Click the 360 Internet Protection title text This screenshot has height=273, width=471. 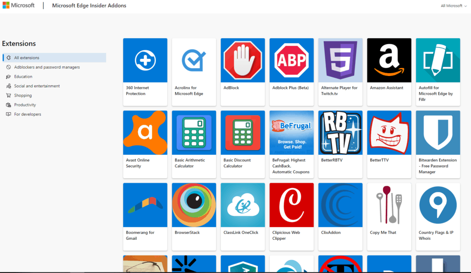coord(137,91)
